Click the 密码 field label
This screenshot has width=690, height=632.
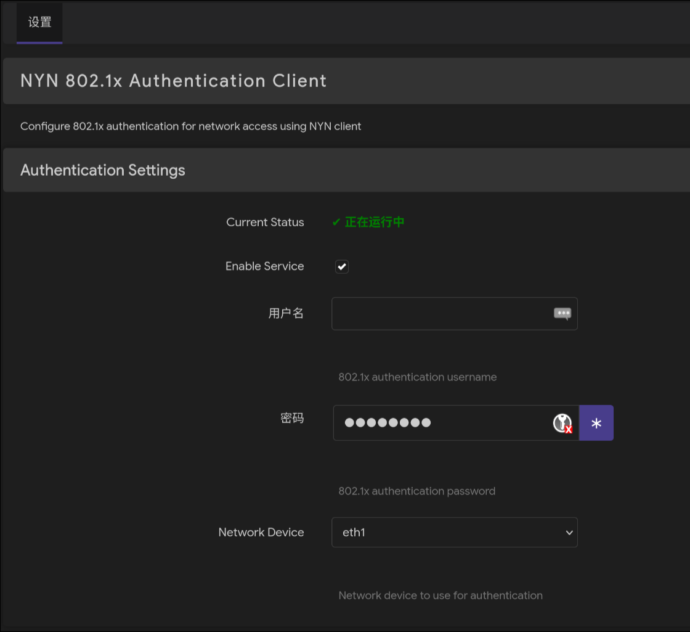click(291, 419)
